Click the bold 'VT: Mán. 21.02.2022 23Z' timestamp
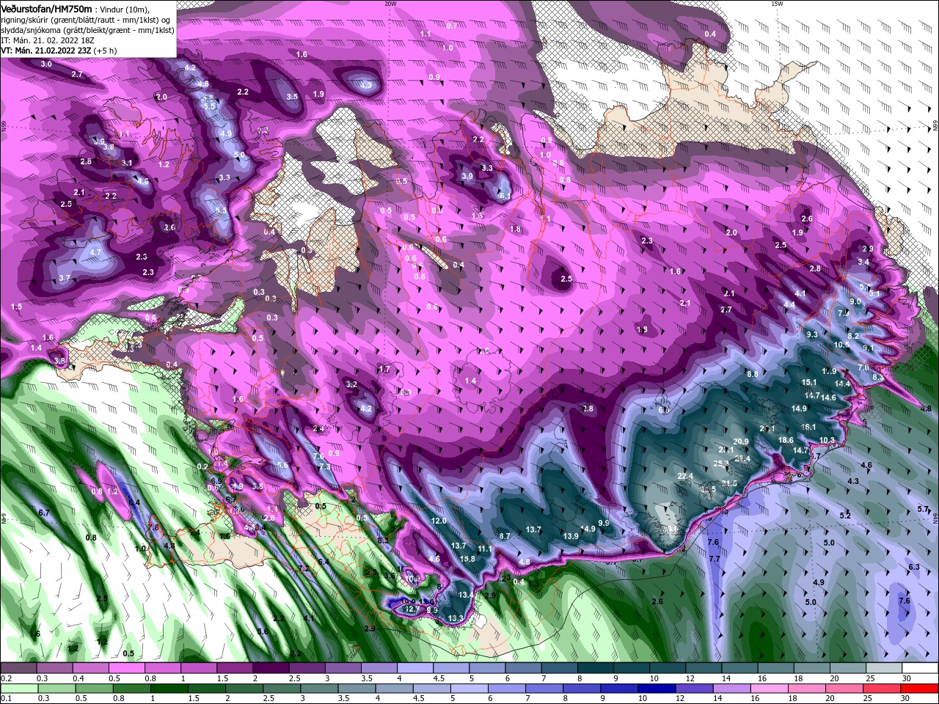Image resolution: width=939 pixels, height=704 pixels. pyautogui.click(x=46, y=51)
